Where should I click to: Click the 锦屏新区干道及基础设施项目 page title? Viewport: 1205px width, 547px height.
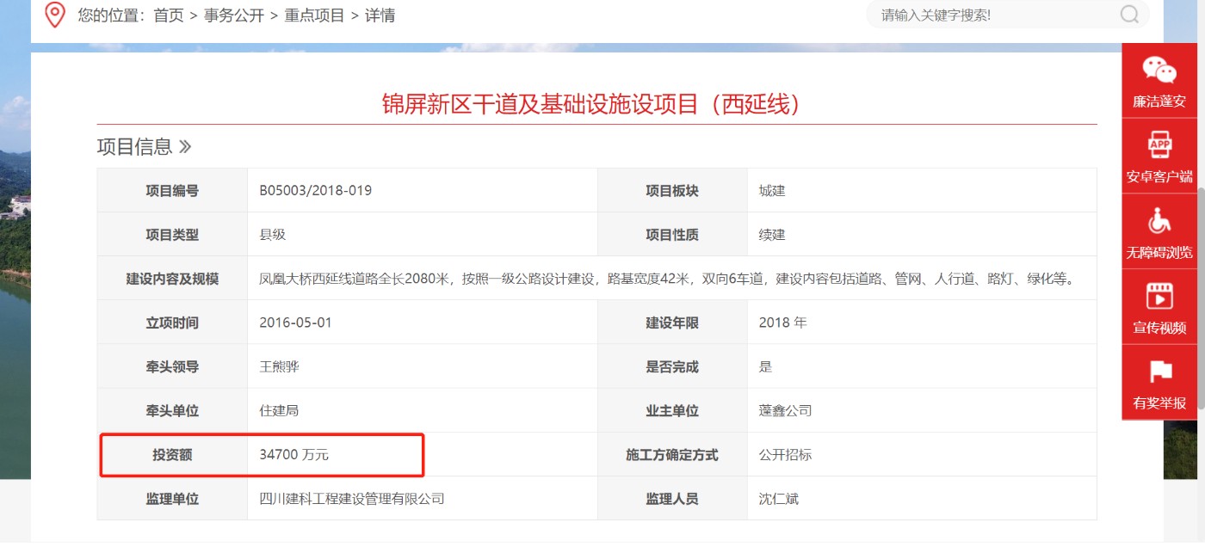(596, 104)
